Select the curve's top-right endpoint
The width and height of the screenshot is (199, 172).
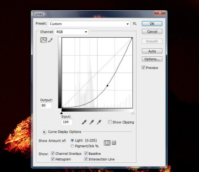coord(132,38)
